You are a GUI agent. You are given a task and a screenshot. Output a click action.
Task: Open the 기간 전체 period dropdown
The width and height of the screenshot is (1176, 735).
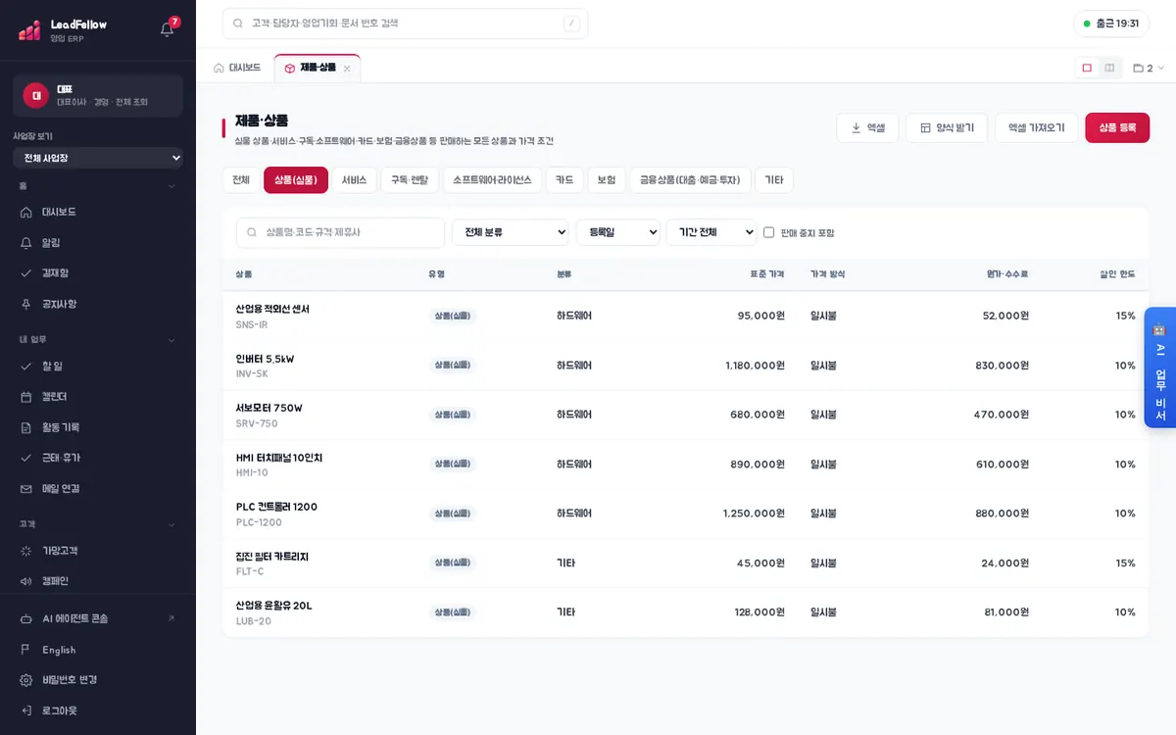point(711,232)
